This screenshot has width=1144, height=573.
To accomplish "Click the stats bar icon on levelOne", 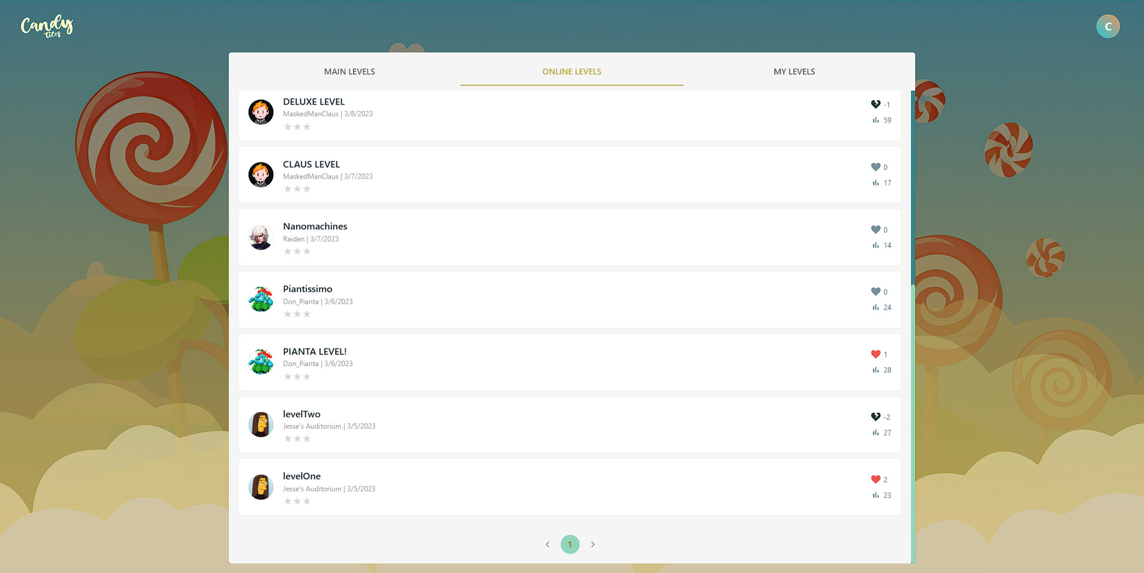I will [x=875, y=495].
